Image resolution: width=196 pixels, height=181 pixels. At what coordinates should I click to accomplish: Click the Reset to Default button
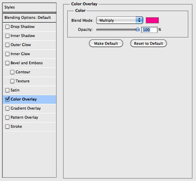pos(148,43)
